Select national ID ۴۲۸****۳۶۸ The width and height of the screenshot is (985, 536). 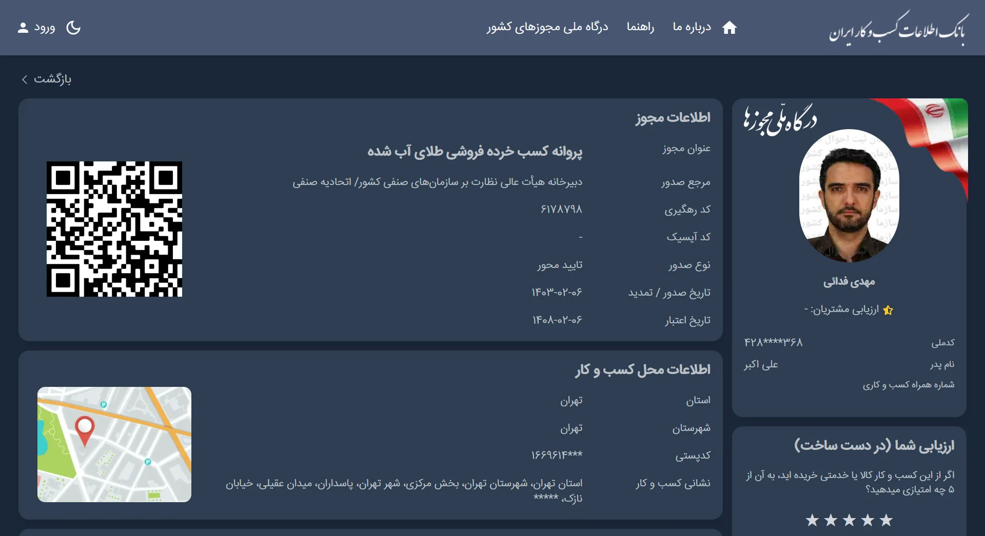pyautogui.click(x=773, y=342)
